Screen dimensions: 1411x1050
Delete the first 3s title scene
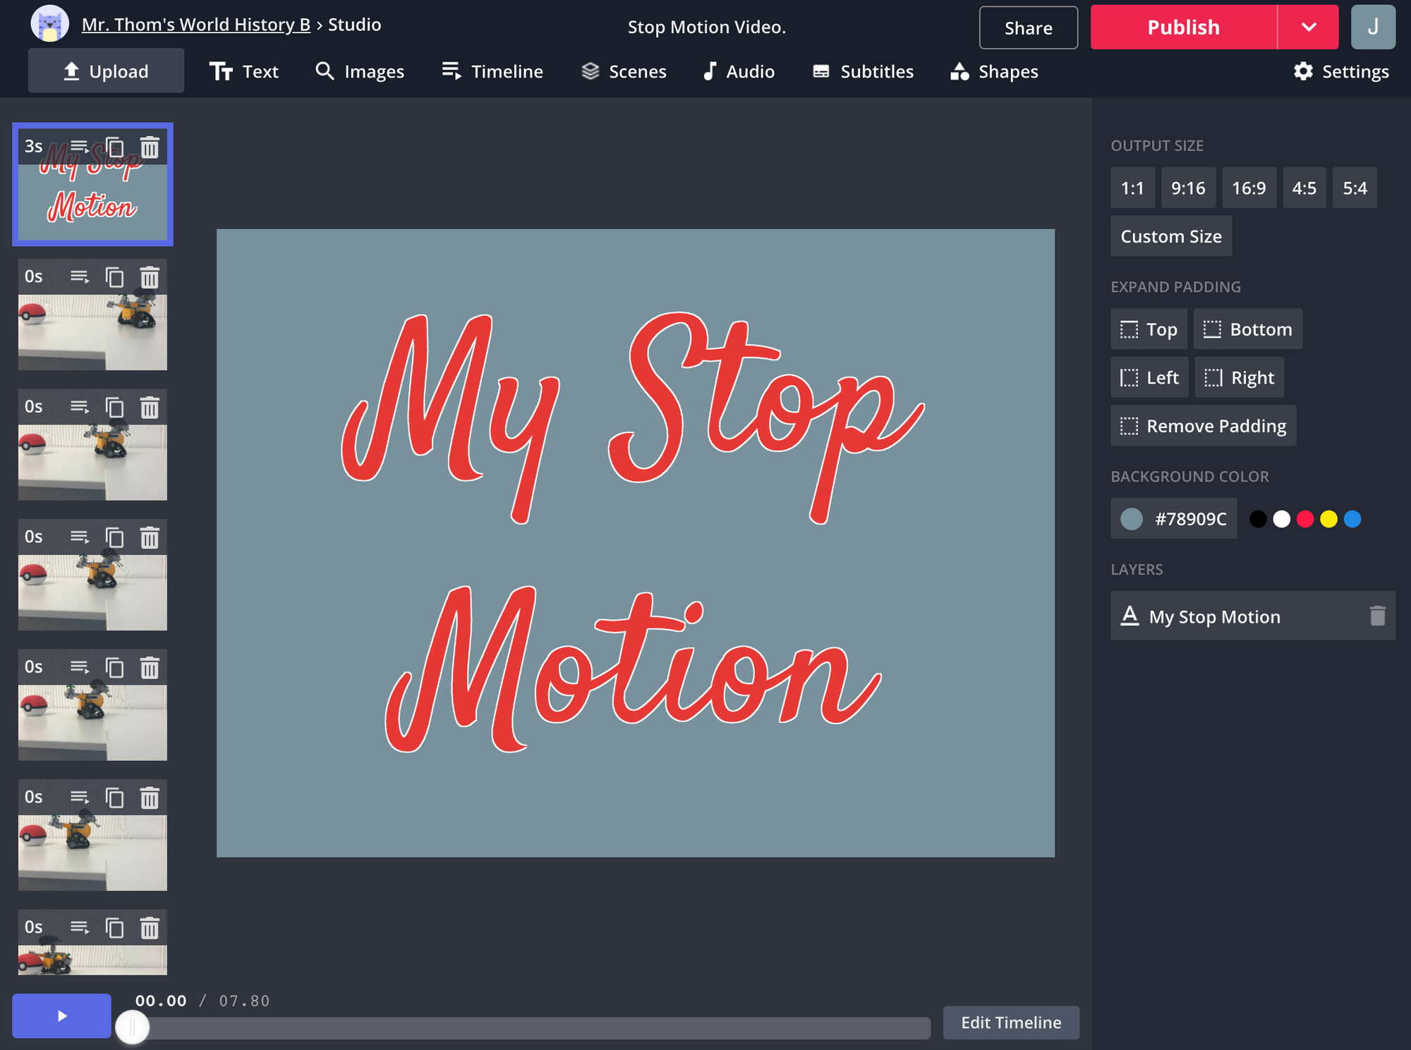pos(150,147)
